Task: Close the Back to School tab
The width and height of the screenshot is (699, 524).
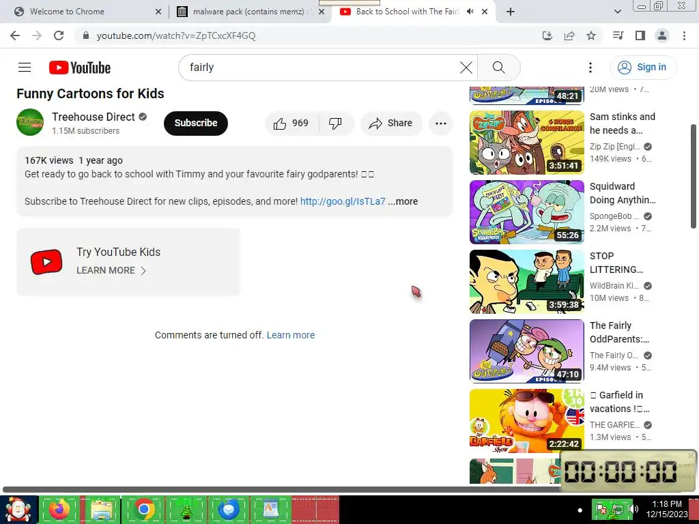Action: click(x=485, y=12)
